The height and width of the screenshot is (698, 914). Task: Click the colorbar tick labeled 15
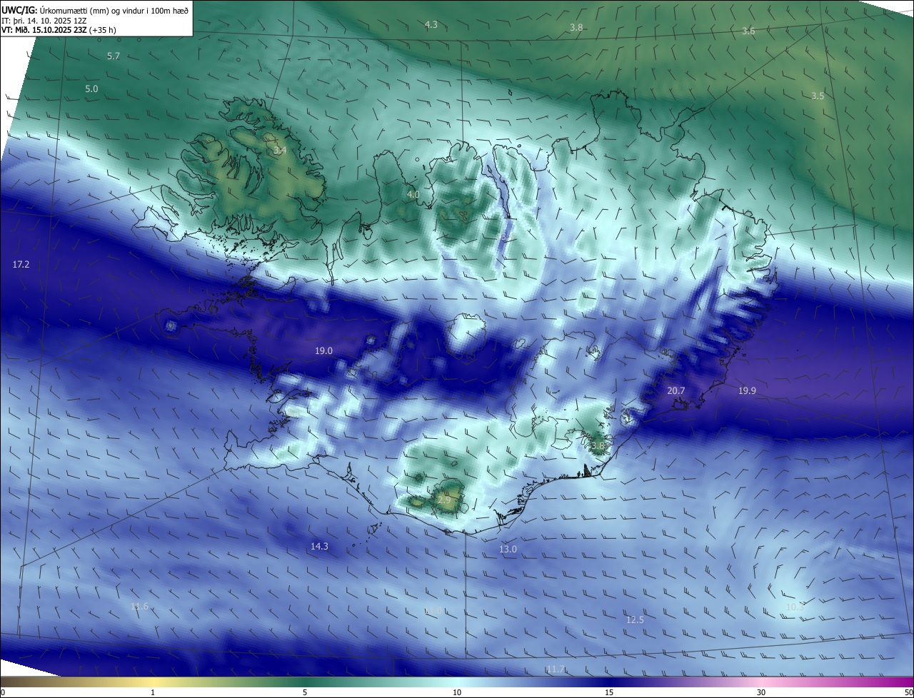pyautogui.click(x=609, y=692)
